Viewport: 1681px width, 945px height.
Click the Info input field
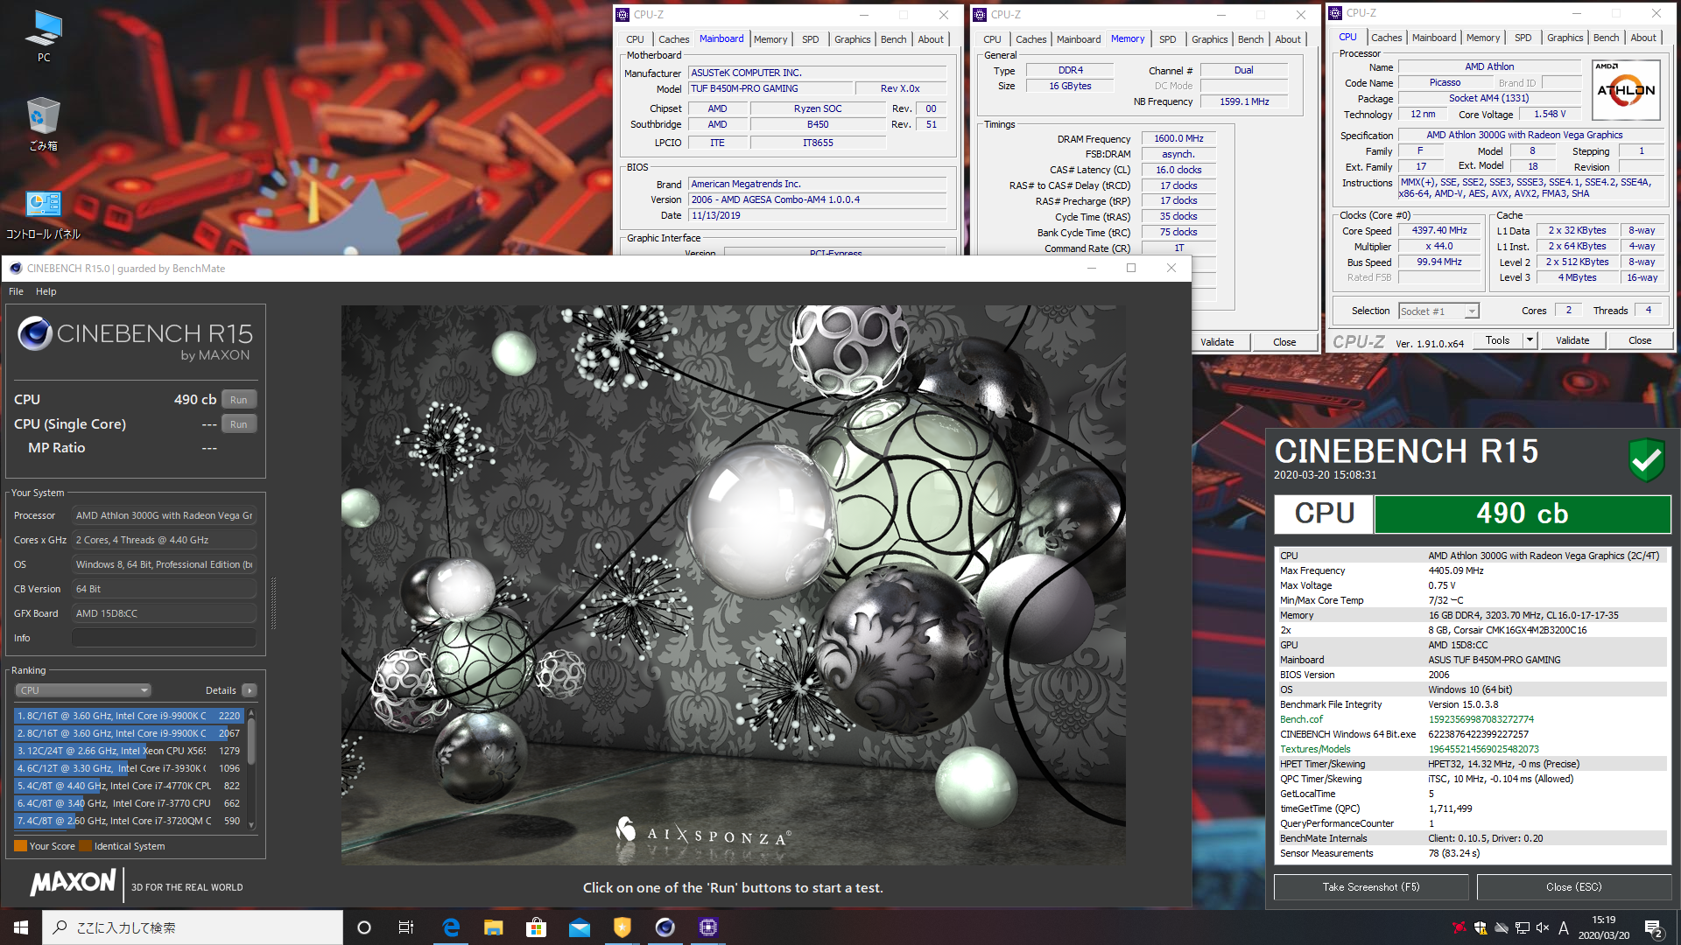165,638
